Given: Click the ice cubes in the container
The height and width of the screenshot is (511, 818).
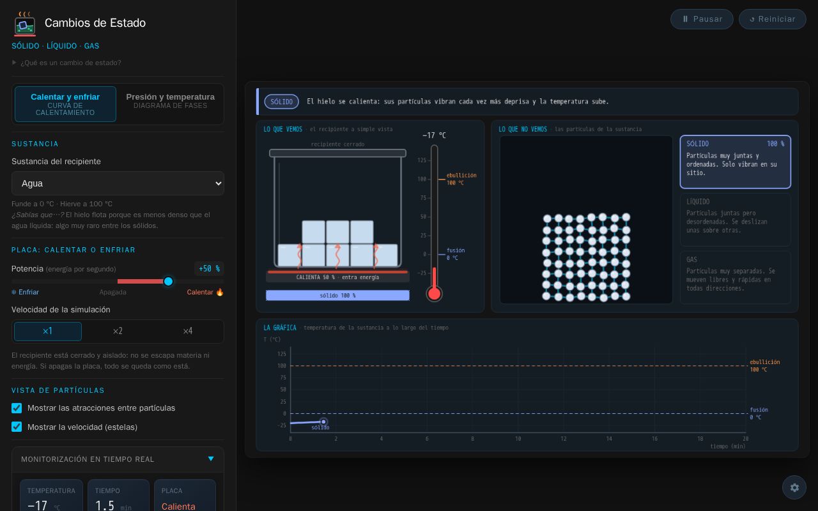Looking at the screenshot, I should (337, 243).
